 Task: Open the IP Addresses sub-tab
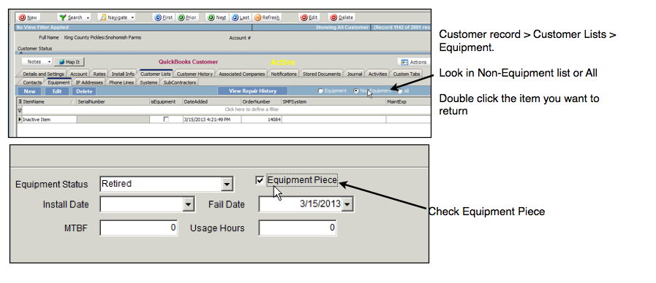(x=89, y=82)
